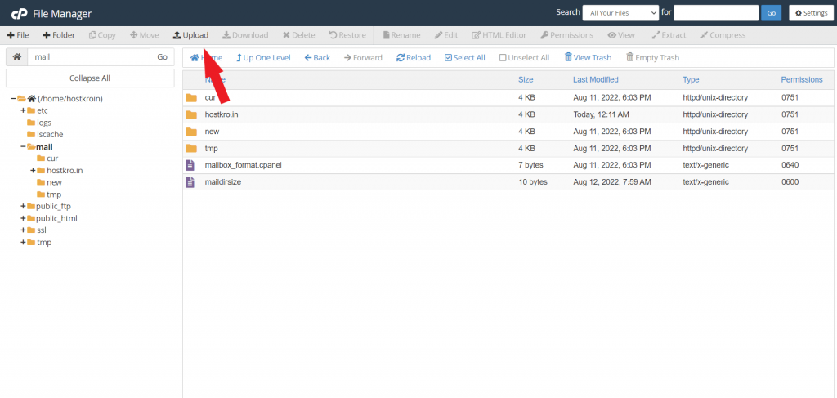Click the Download toolbar button
This screenshot has height=398, width=837.
(245, 35)
